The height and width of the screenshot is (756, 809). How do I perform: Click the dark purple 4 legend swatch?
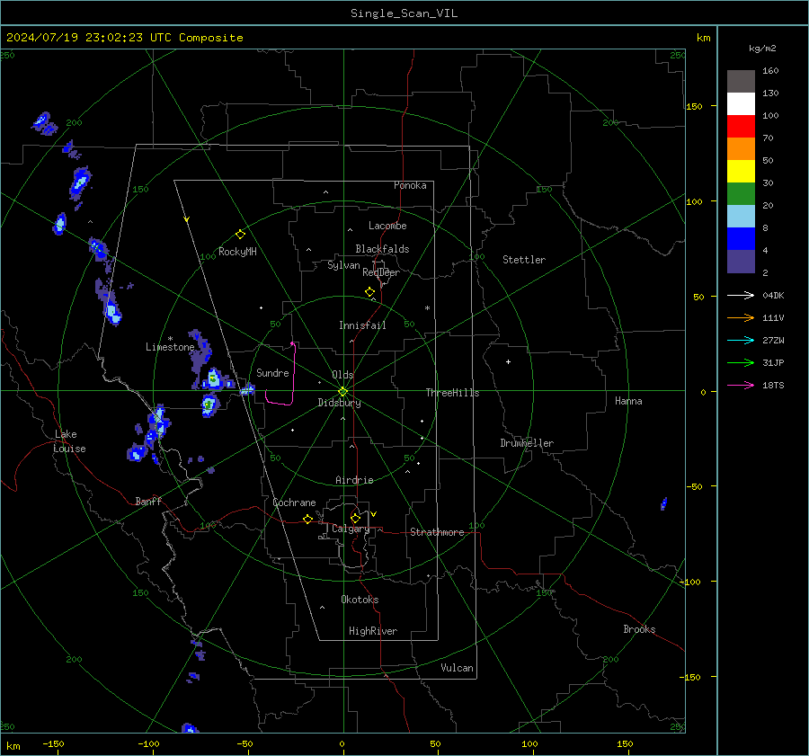[x=741, y=261]
